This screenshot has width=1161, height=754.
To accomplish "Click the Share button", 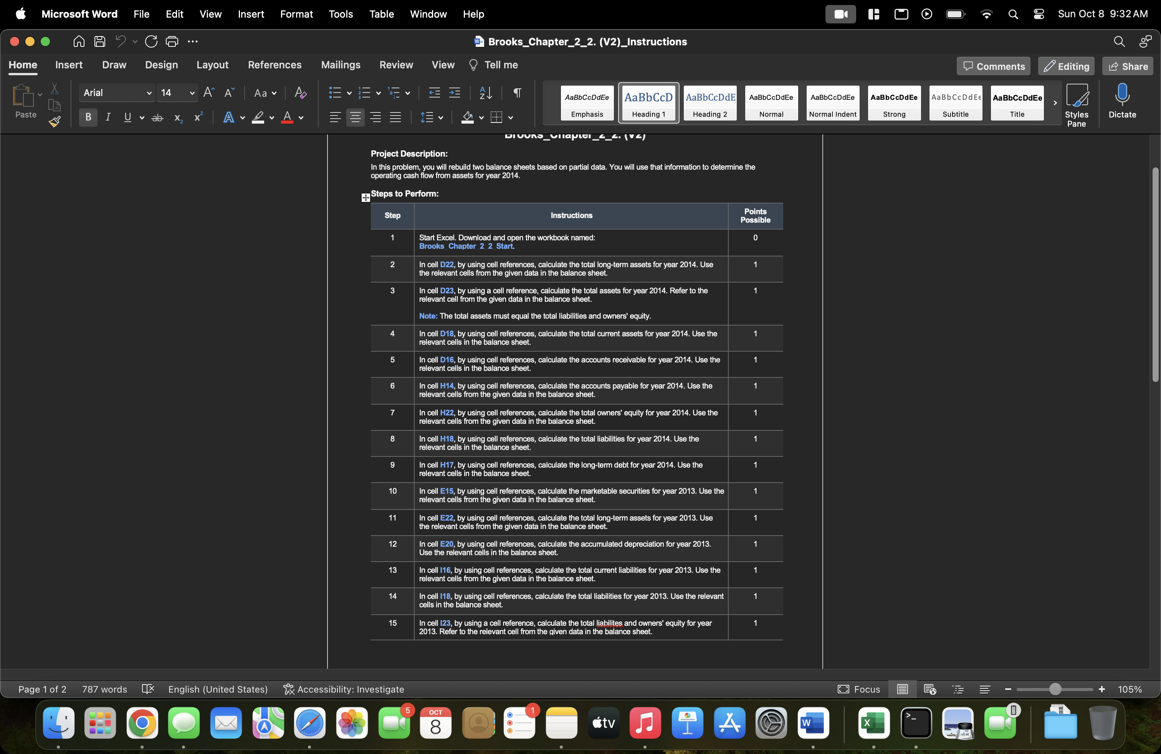I will (x=1127, y=66).
